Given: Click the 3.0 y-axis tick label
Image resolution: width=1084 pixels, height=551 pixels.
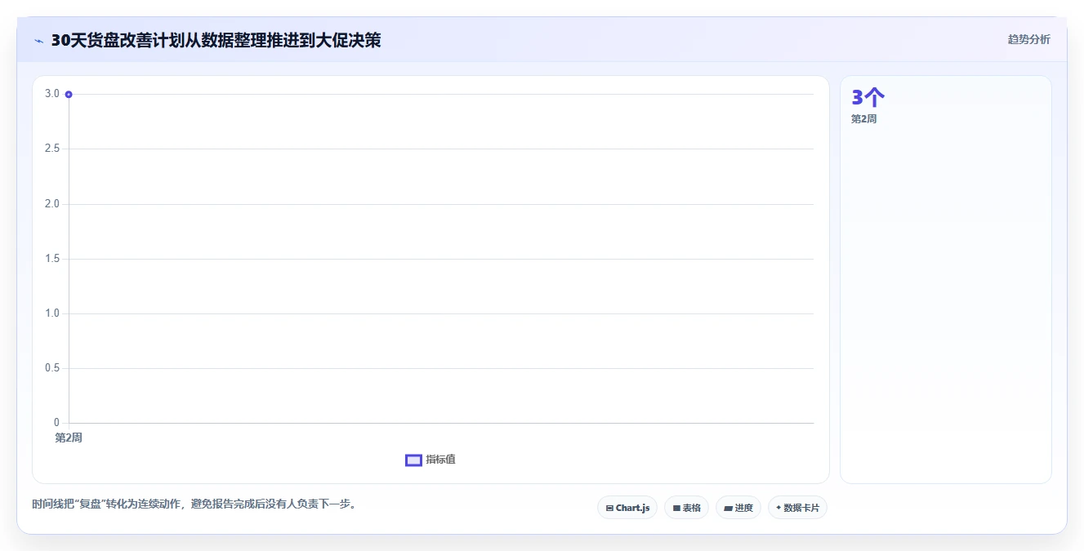Looking at the screenshot, I should pyautogui.click(x=52, y=94).
